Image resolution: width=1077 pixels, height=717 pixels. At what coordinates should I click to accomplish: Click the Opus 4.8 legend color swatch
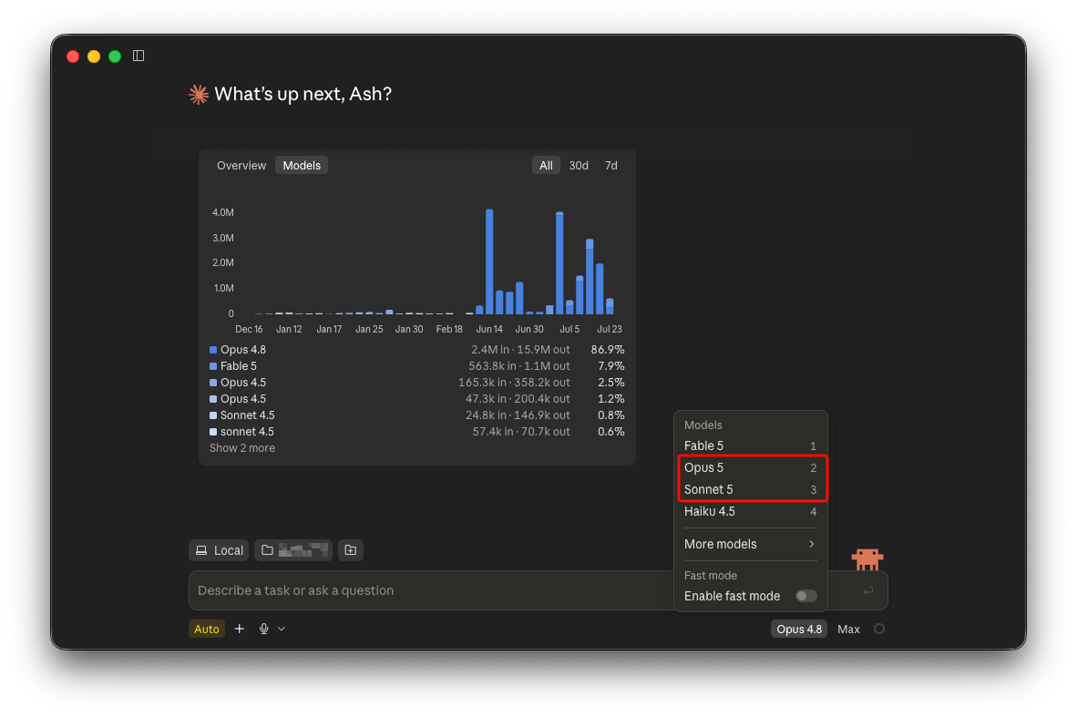coord(213,350)
